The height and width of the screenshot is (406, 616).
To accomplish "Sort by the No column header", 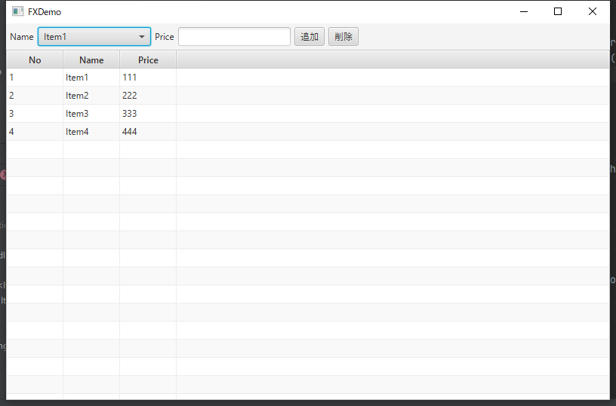I will tap(35, 60).
